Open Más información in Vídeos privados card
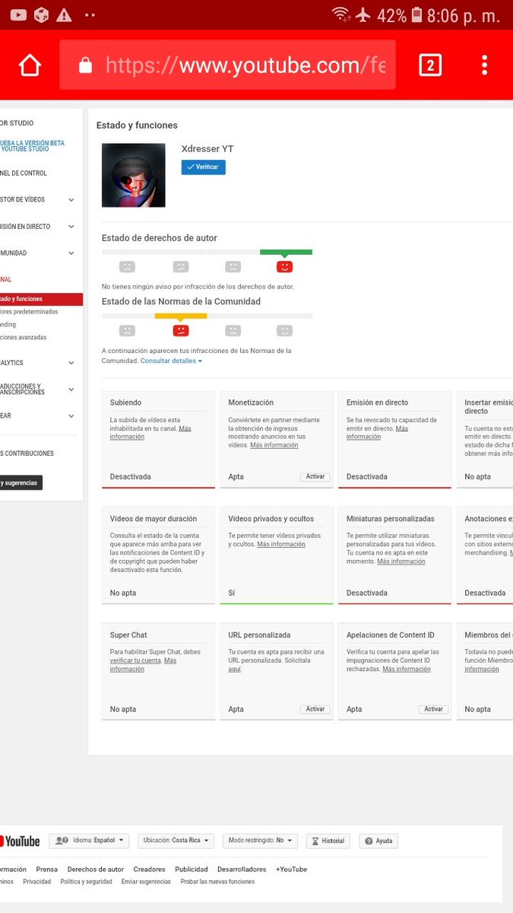This screenshot has width=513, height=913. tap(281, 544)
